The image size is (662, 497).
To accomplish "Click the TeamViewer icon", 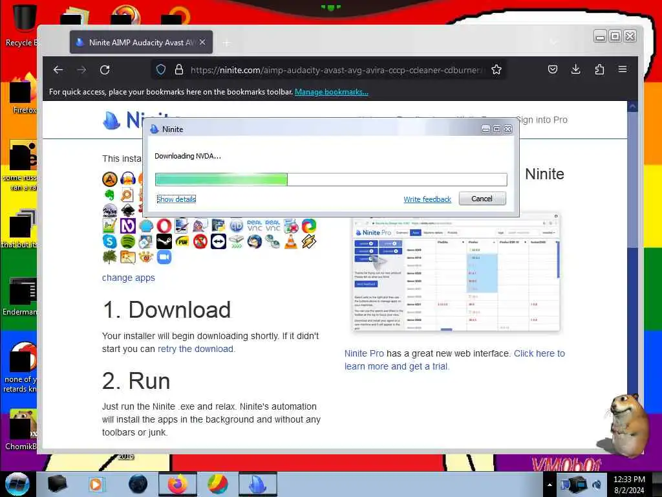I will pos(219,241).
